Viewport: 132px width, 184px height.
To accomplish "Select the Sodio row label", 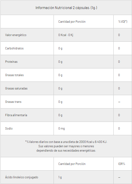I will pos(9,129).
